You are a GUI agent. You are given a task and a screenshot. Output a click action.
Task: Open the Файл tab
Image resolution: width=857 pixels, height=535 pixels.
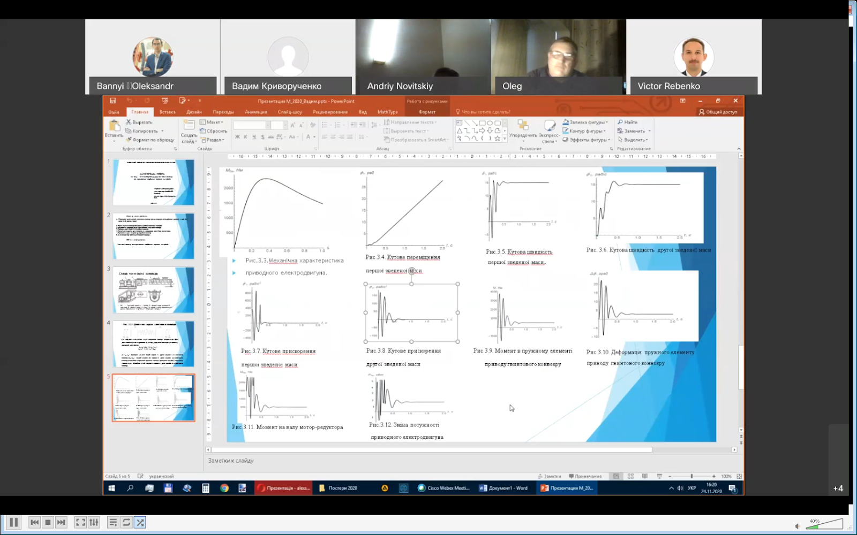click(x=114, y=112)
